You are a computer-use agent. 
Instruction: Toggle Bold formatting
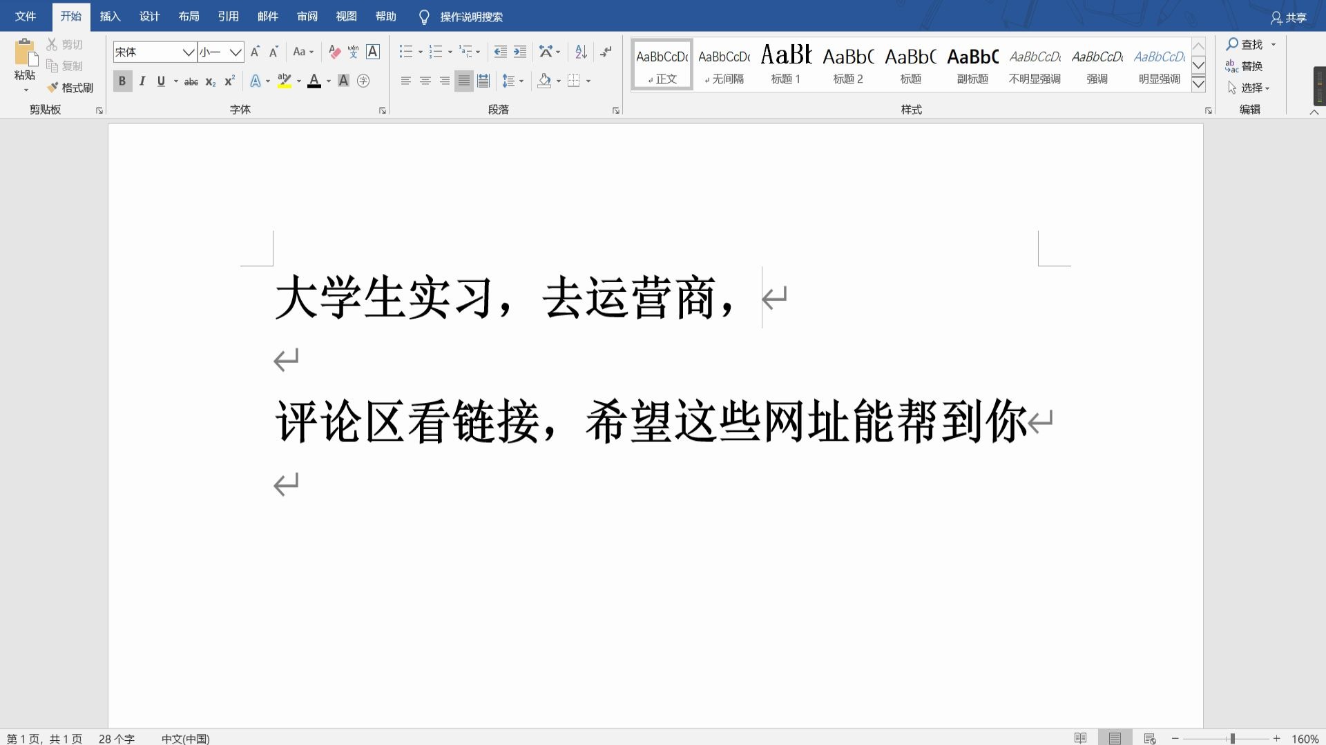pos(122,81)
